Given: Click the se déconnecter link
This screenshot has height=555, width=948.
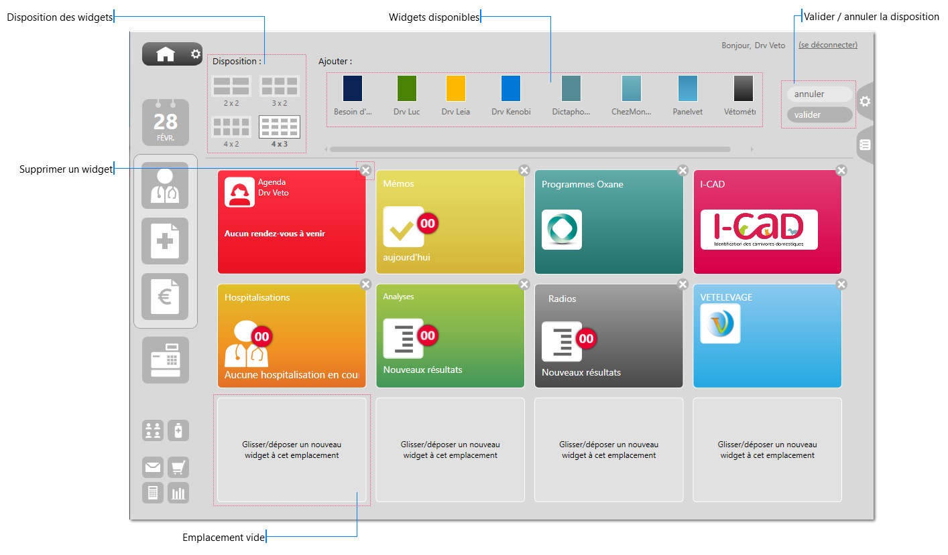Looking at the screenshot, I should coord(828,46).
